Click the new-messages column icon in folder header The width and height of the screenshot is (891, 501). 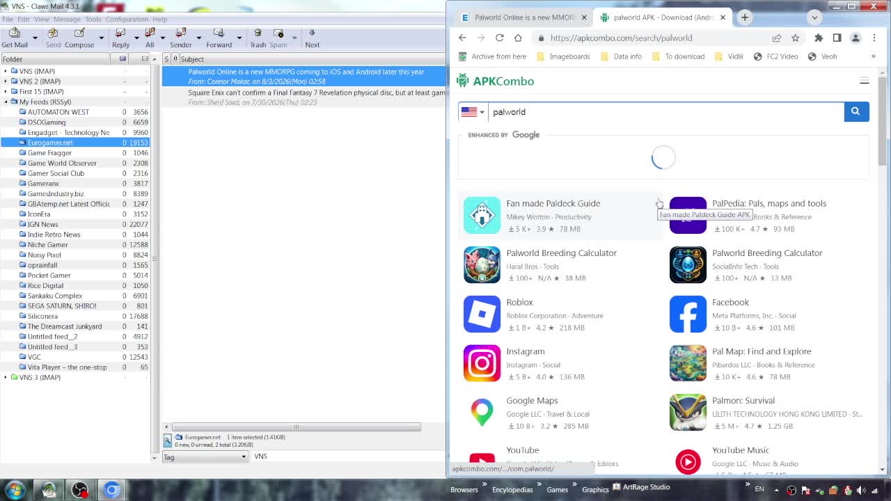[123, 59]
